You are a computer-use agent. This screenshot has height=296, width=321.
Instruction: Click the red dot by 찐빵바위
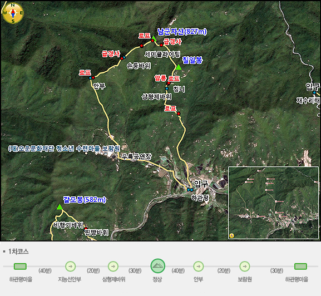click(86, 229)
